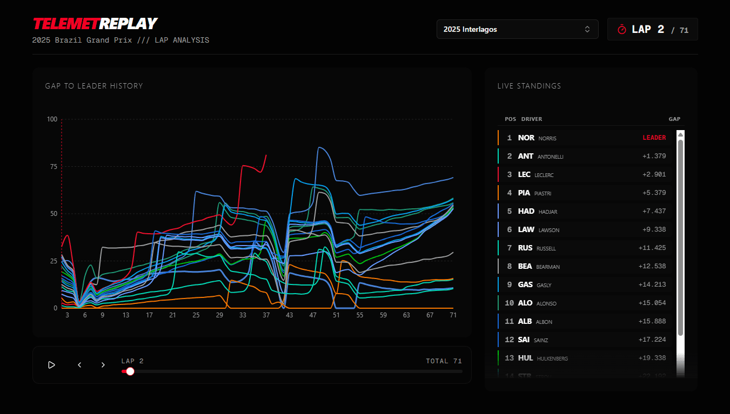The width and height of the screenshot is (730, 414).
Task: Click the stopwatch icon beside LAP 2
Action: click(621, 29)
